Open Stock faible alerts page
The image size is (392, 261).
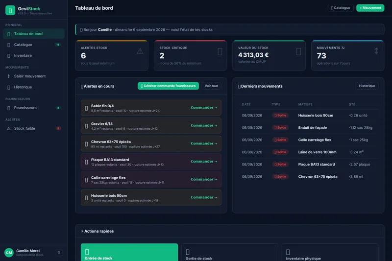click(33, 128)
